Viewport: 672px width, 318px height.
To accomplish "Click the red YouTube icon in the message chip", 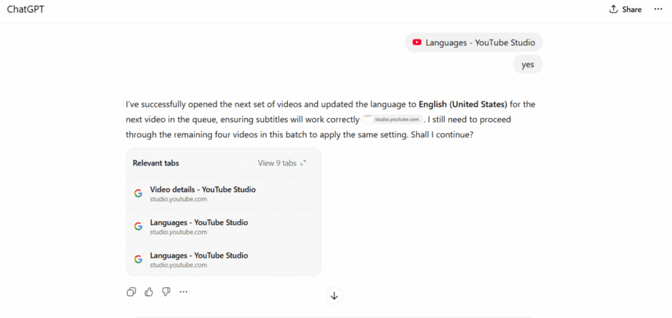I will [x=417, y=43].
